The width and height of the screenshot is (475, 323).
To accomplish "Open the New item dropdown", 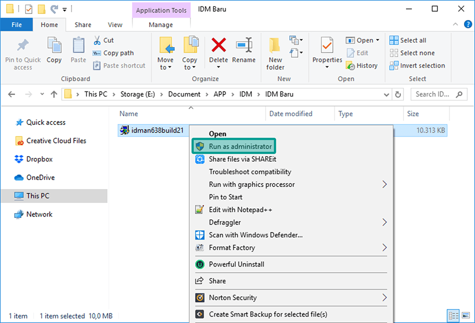I will [296, 40].
